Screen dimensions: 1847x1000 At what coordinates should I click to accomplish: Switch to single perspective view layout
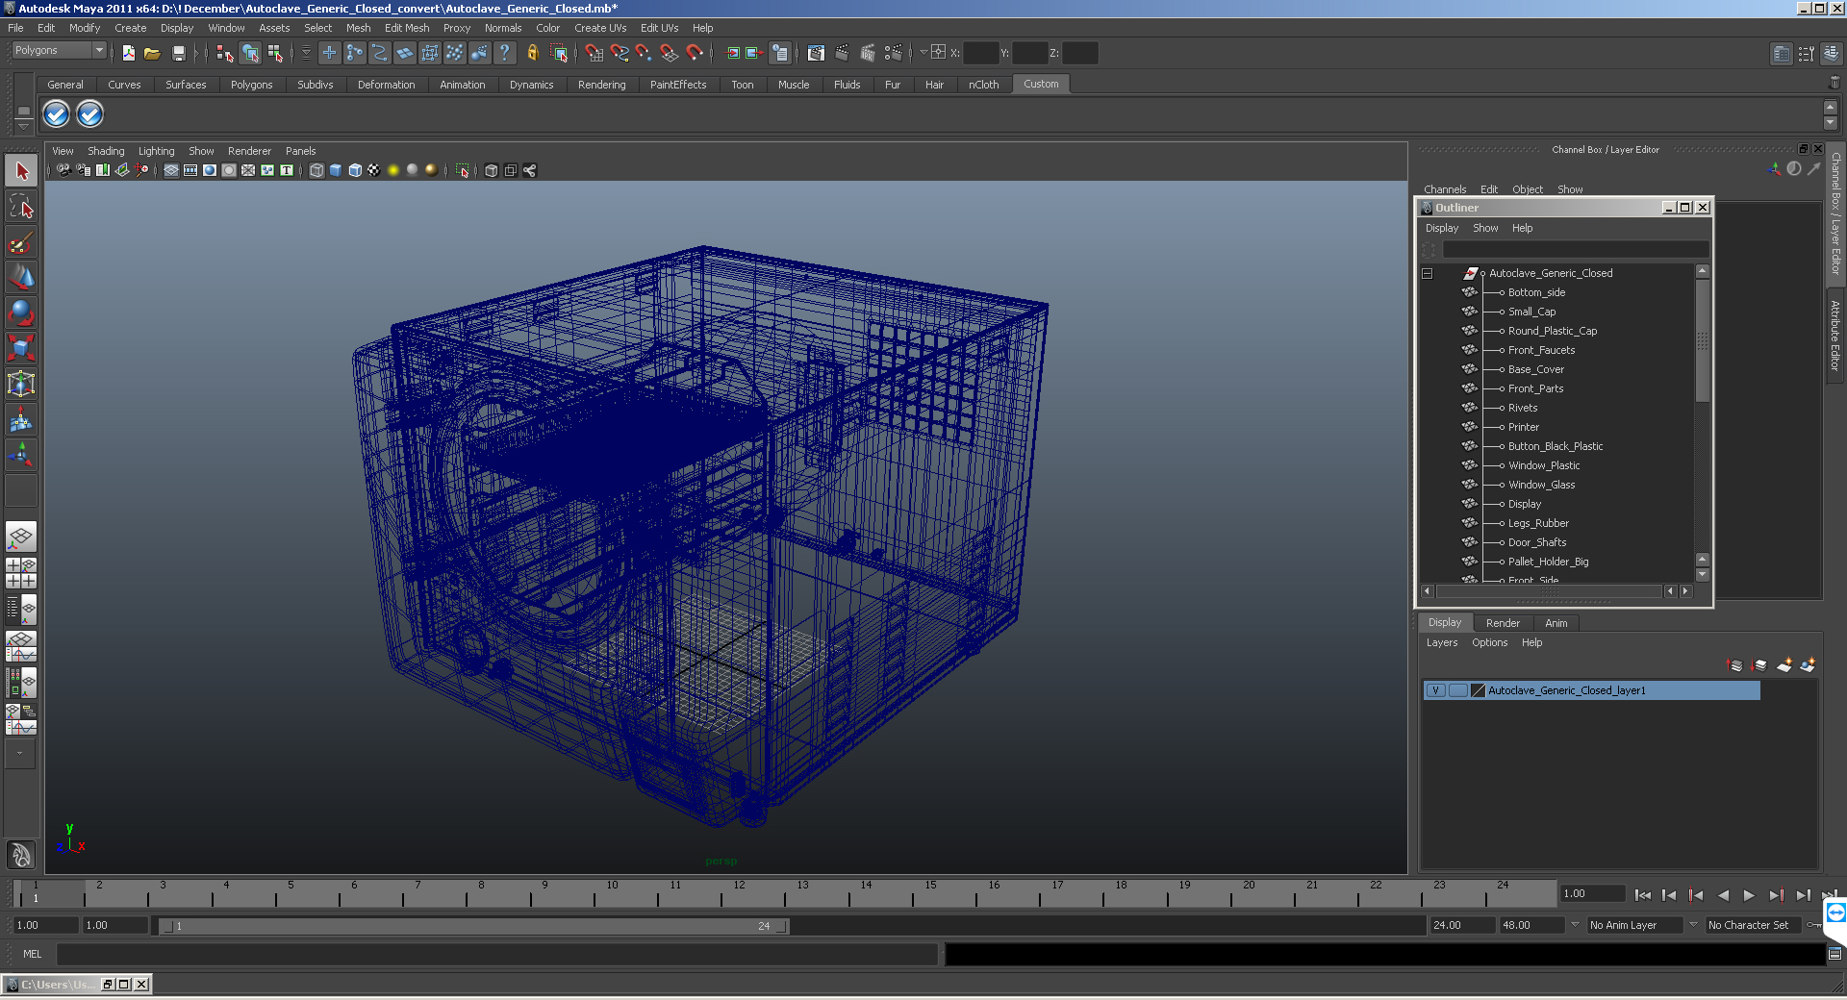pos(21,537)
